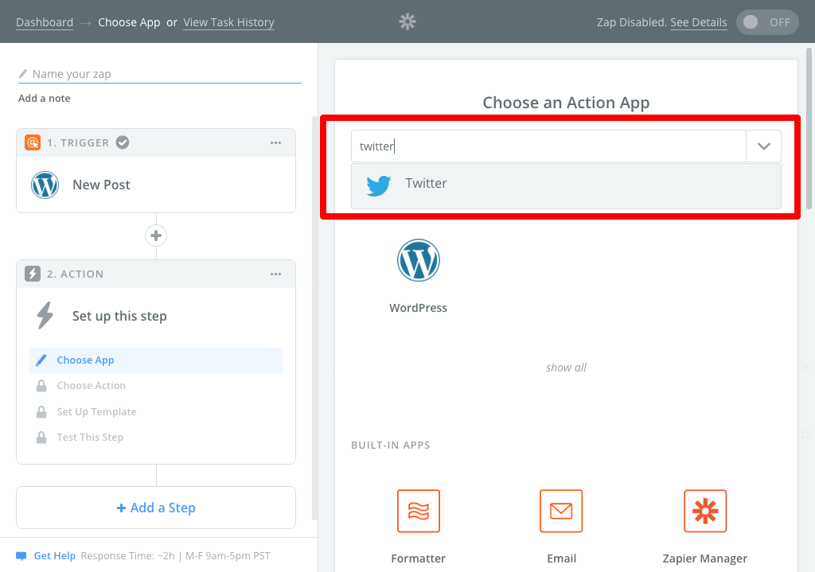Click the chat bubble icon by Get Help
Screen dimensions: 815x572
point(21,556)
